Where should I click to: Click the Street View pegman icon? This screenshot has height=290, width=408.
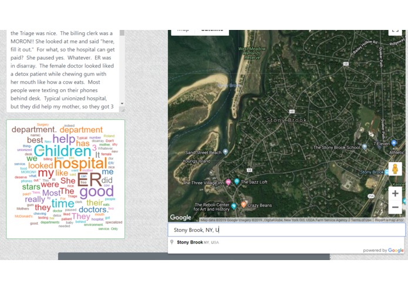(x=395, y=169)
